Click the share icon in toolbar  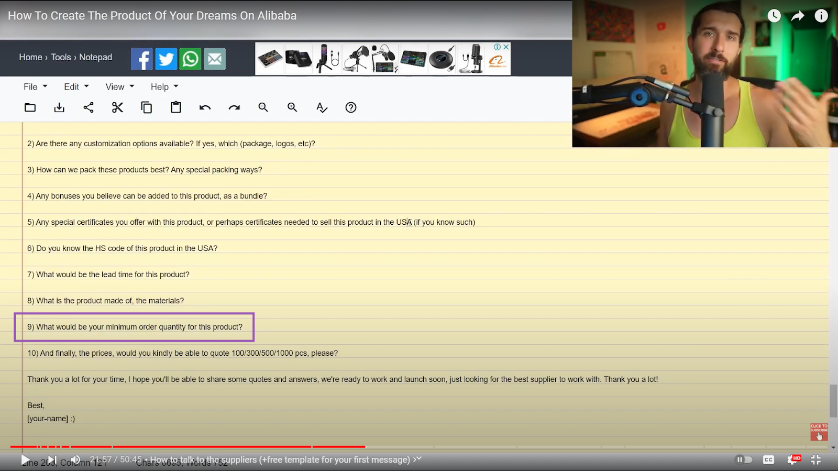89,107
